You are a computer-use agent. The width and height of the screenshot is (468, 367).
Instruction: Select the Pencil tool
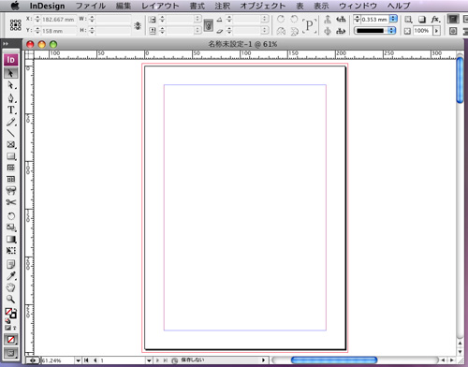[x=10, y=122]
